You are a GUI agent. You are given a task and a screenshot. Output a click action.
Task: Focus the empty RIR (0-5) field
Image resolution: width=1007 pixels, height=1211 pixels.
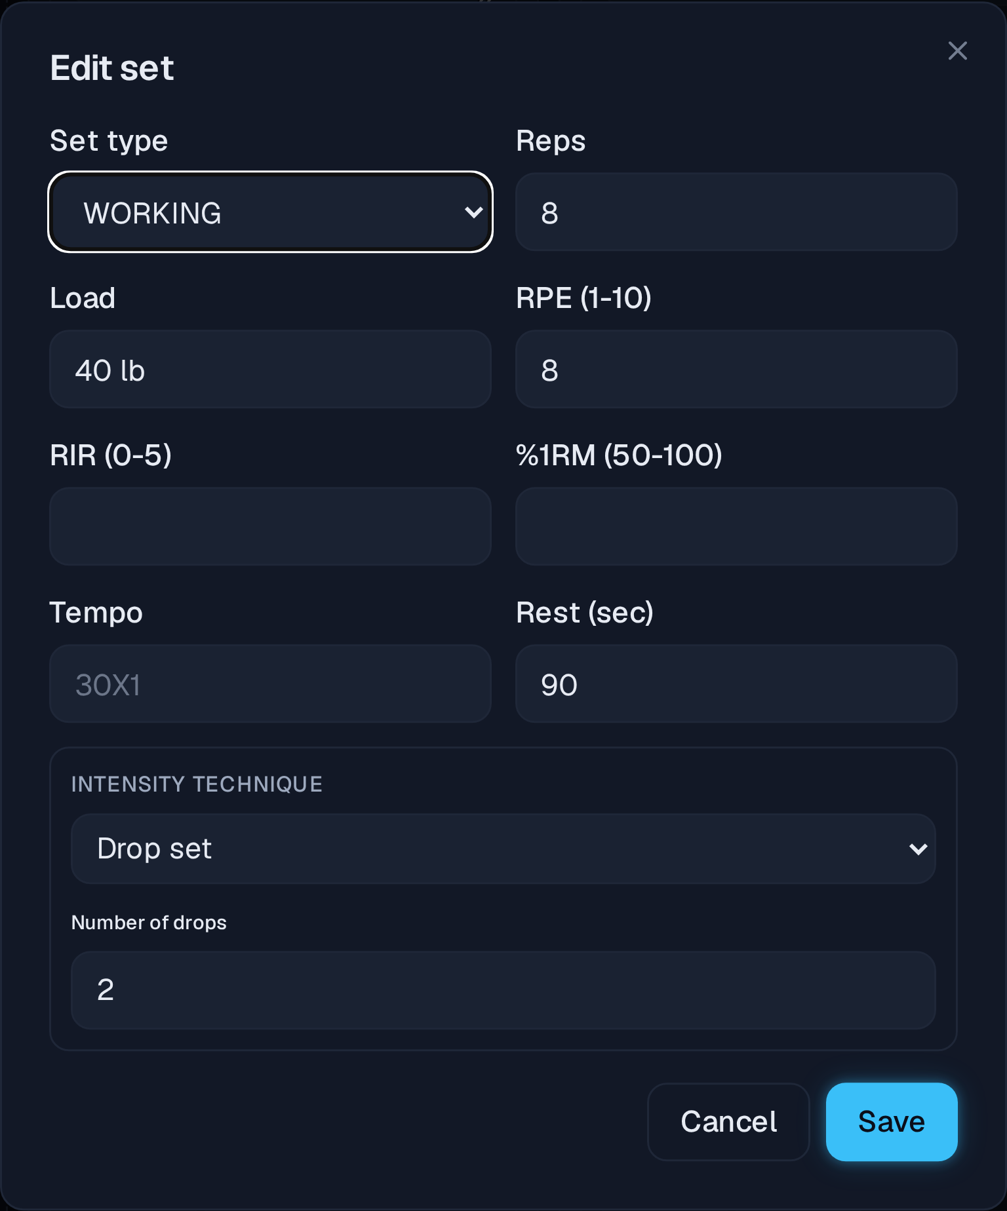point(270,527)
